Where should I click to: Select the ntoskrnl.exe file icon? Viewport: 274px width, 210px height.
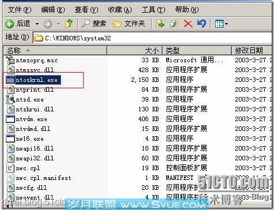(x=10, y=80)
